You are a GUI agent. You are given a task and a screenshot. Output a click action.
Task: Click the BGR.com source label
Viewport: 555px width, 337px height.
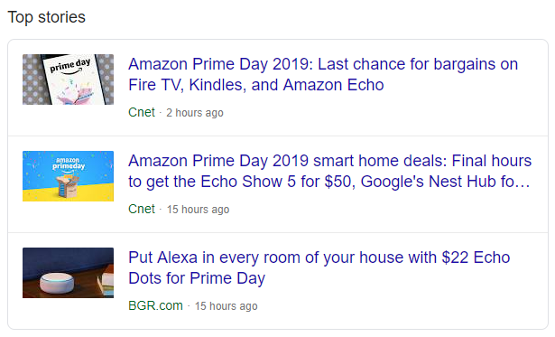pyautogui.click(x=155, y=305)
